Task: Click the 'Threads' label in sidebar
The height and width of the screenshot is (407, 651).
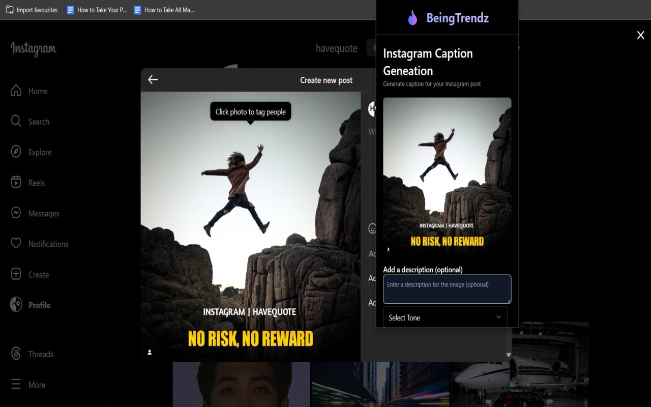Action: [x=41, y=354]
